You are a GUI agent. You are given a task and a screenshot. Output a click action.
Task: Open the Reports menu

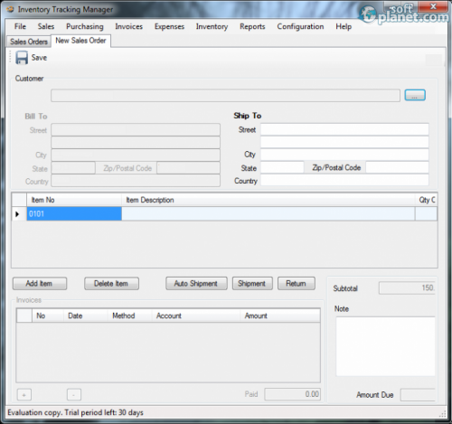tap(252, 26)
